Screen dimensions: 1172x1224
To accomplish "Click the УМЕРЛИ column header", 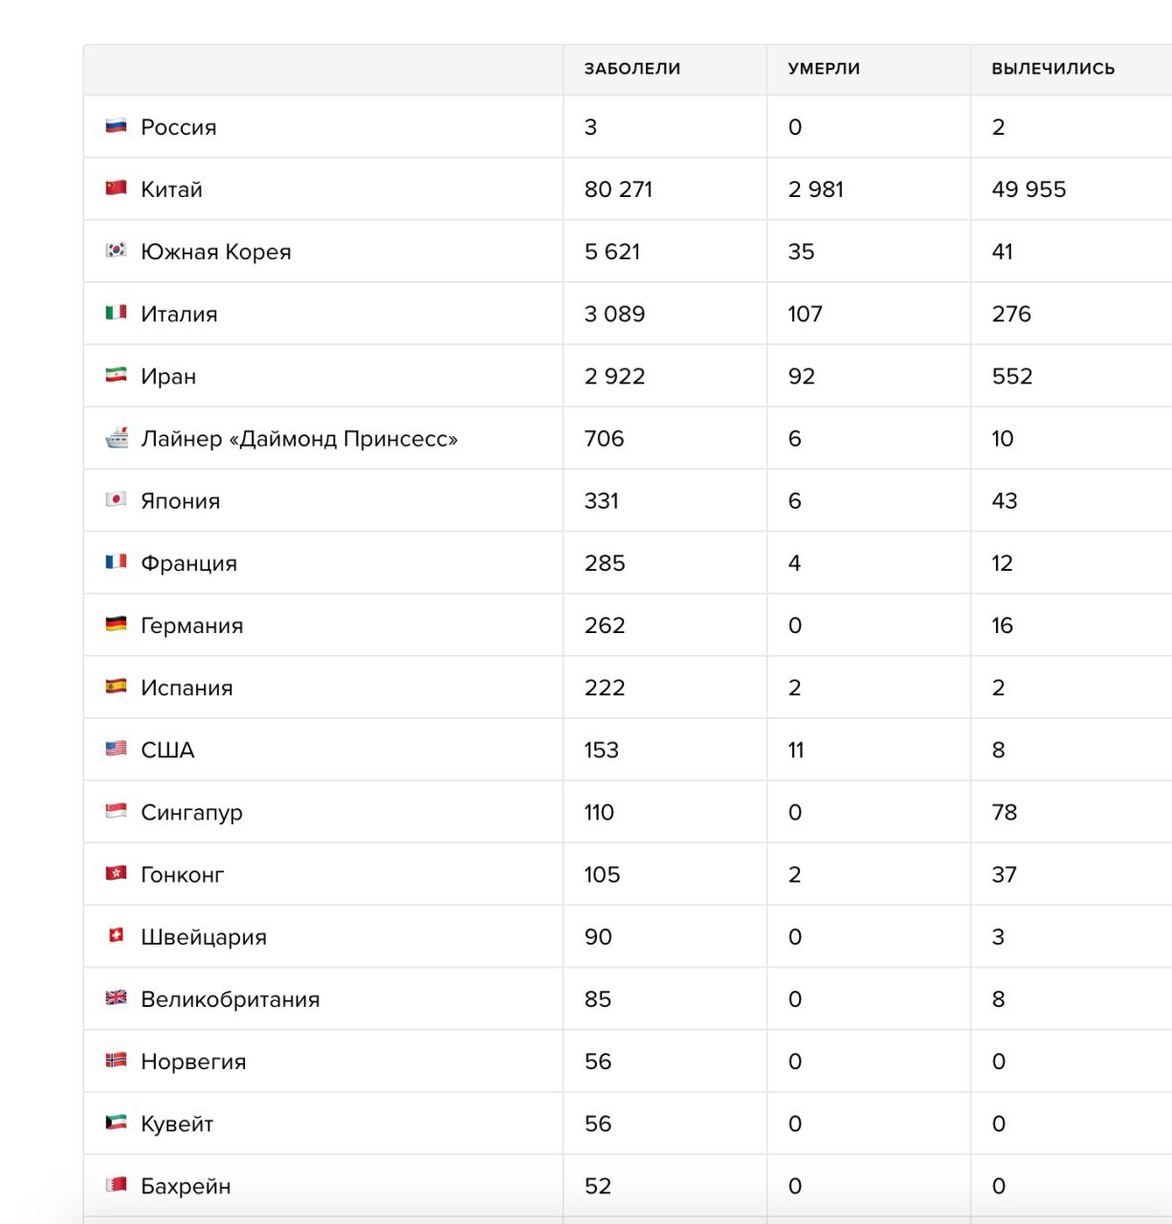I will click(x=824, y=69).
